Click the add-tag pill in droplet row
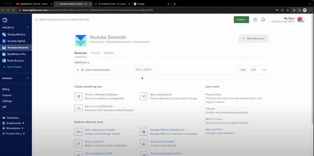The width and height of the screenshot is (314, 156). [243, 70]
